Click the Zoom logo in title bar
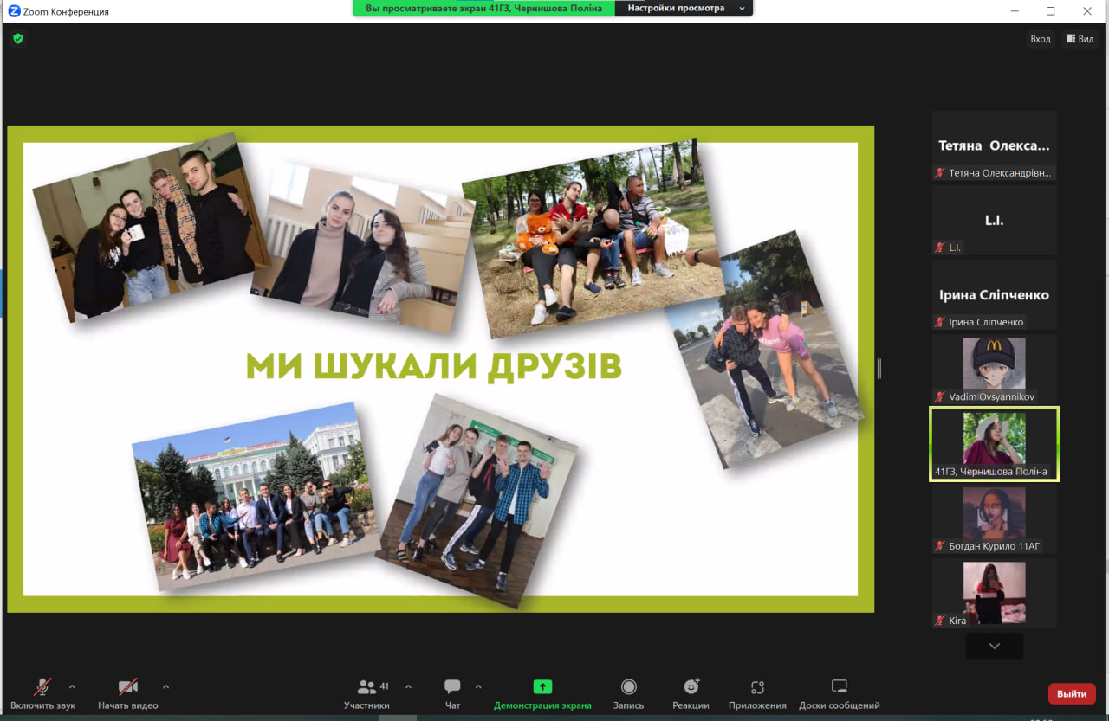 pyautogui.click(x=14, y=11)
